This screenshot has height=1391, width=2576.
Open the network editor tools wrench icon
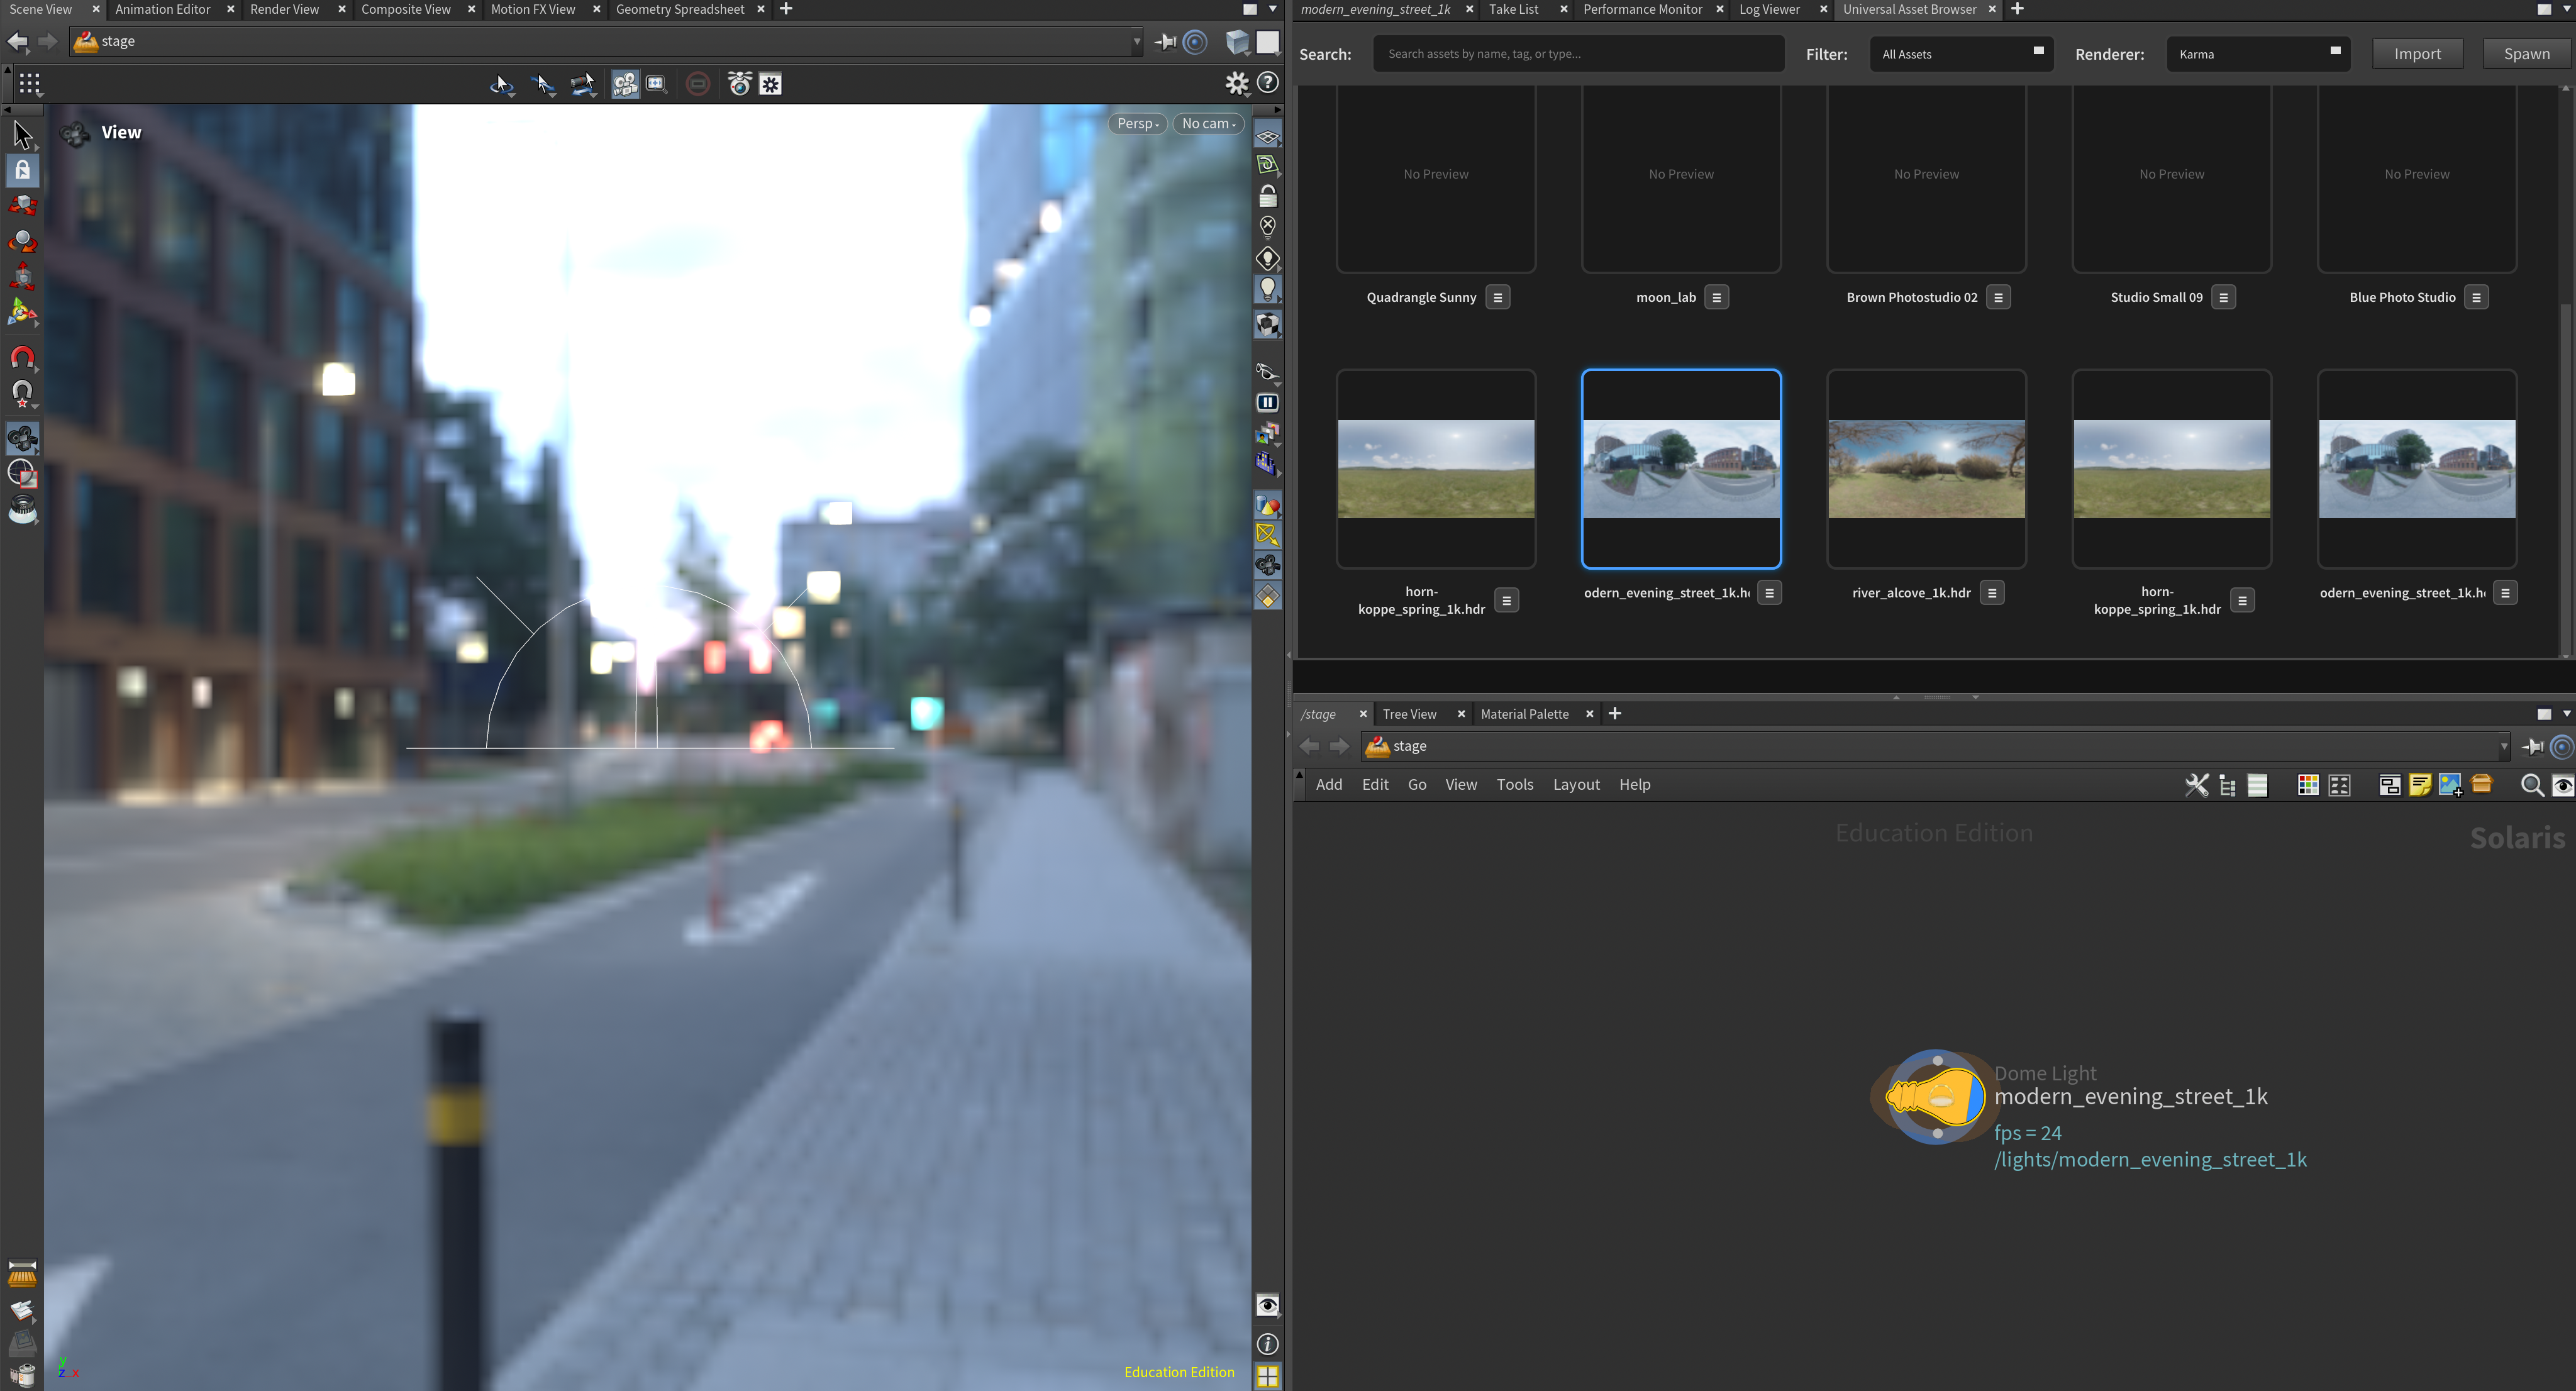click(2197, 785)
